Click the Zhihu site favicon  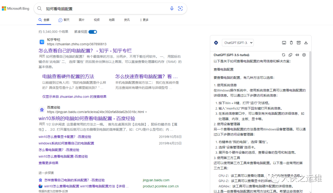42,42
